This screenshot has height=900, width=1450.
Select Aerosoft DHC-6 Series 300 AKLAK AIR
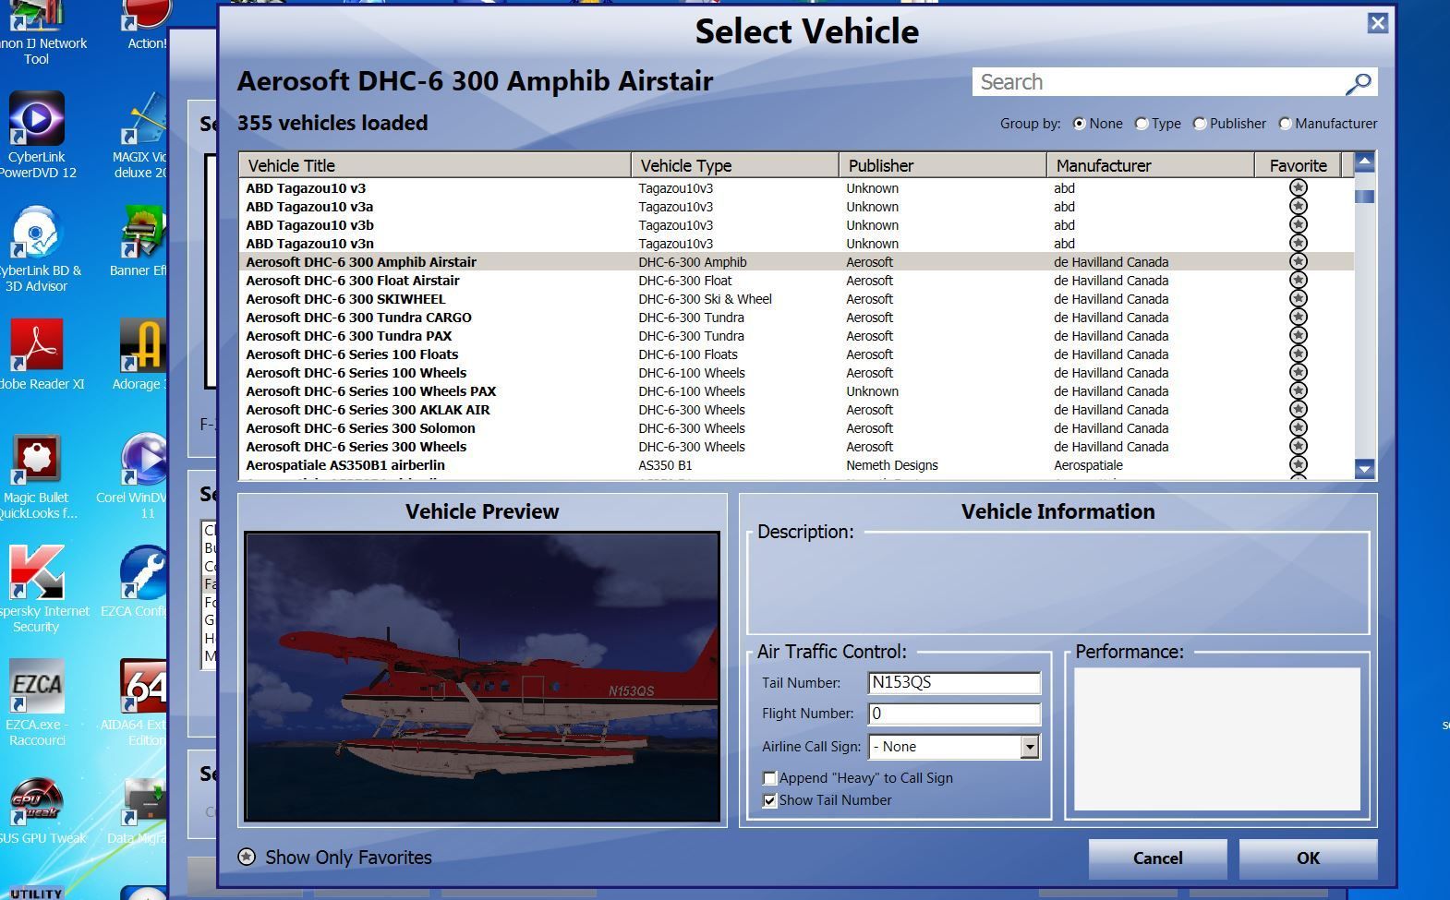796,409
